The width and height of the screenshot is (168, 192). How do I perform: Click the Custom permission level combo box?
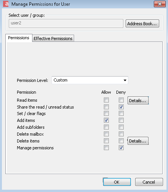tap(90, 80)
